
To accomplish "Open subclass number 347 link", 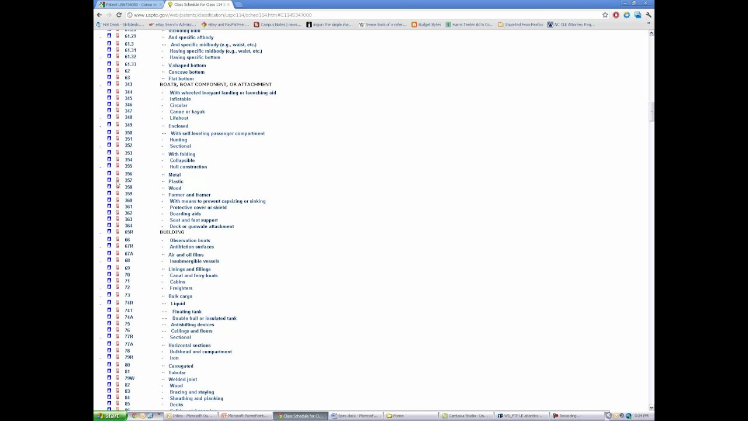I will pyautogui.click(x=128, y=111).
